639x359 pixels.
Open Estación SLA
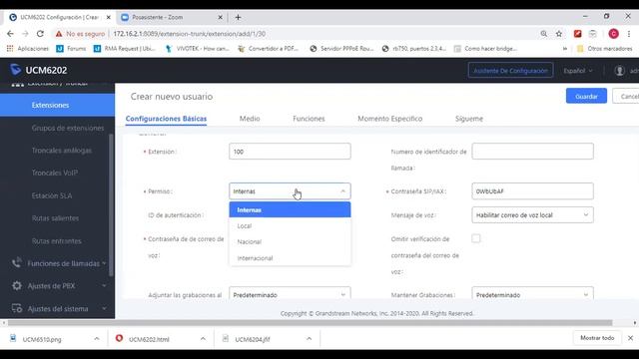(52, 195)
